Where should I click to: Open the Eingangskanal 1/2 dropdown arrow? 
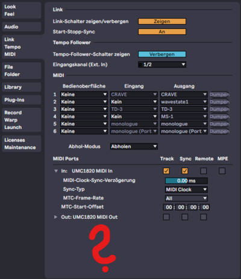(x=183, y=64)
